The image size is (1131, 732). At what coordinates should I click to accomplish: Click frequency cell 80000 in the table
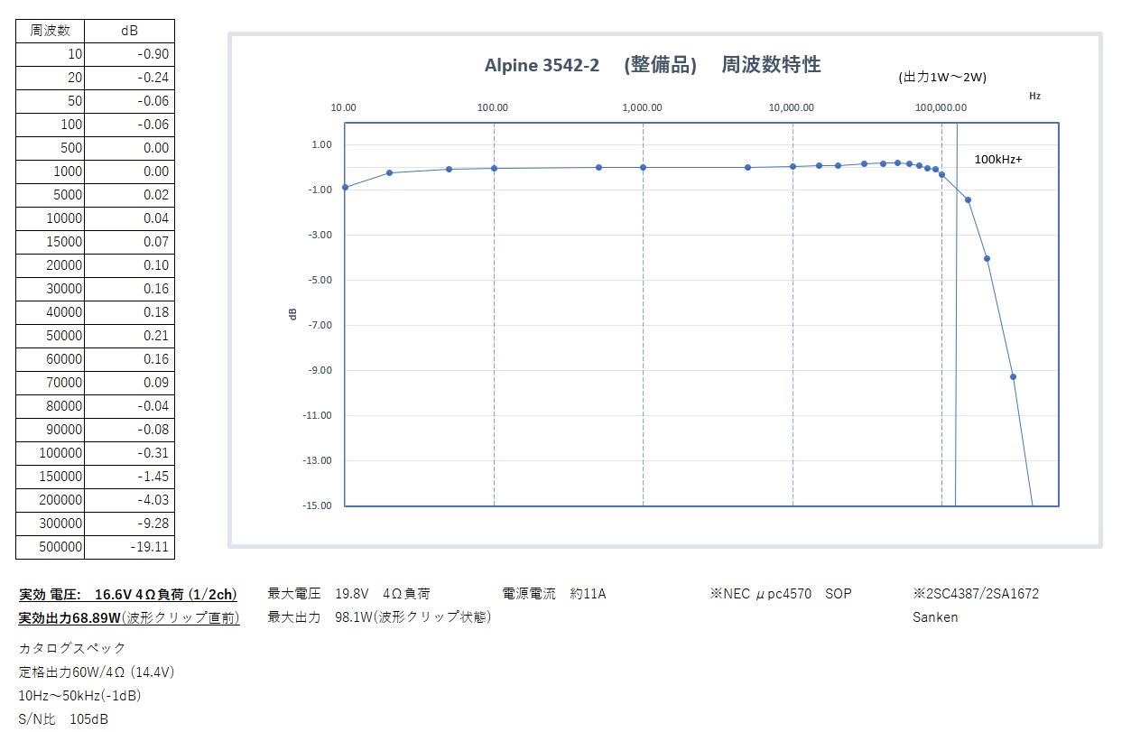coord(51,406)
